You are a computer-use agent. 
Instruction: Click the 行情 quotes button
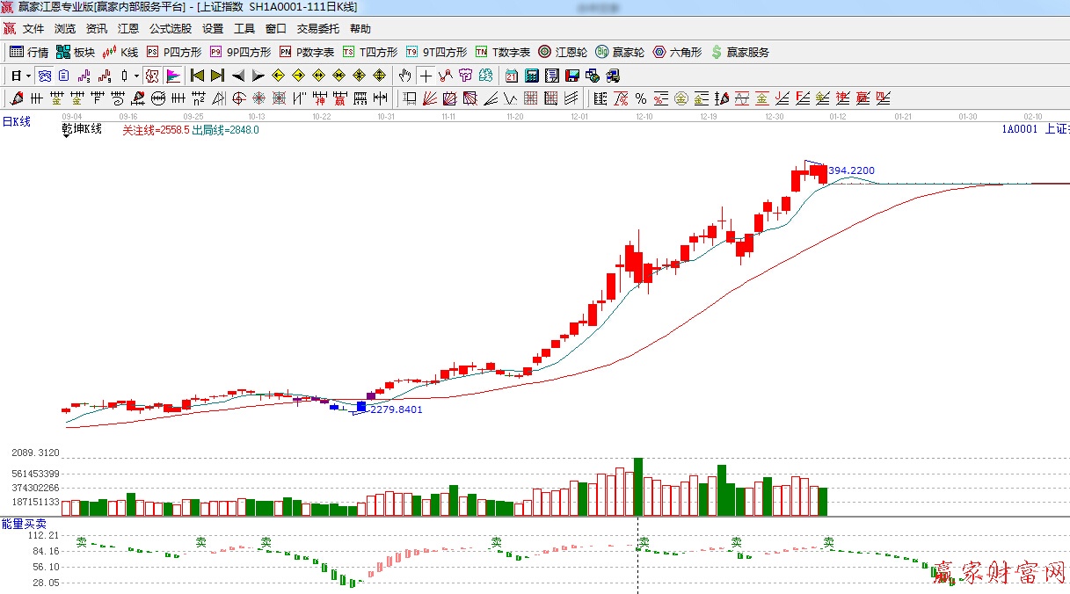point(29,52)
